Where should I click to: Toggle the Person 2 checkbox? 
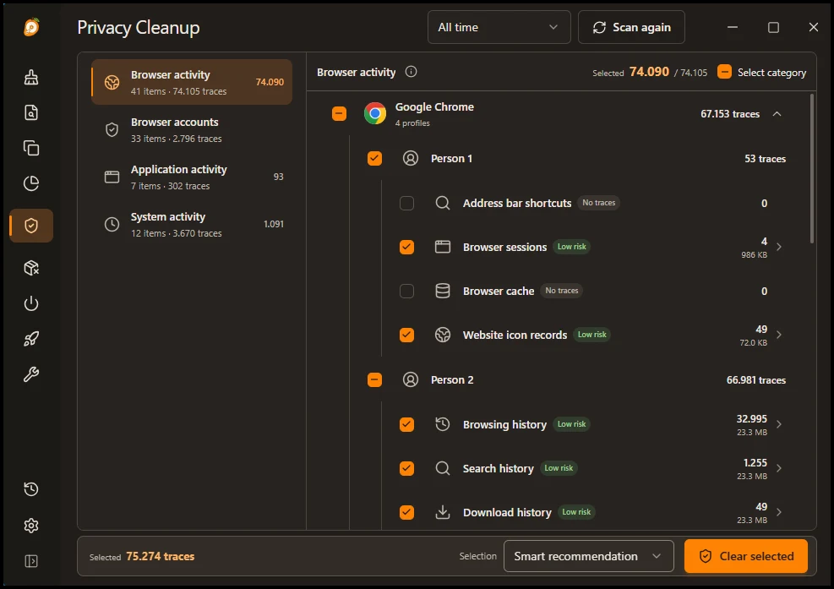coord(375,380)
